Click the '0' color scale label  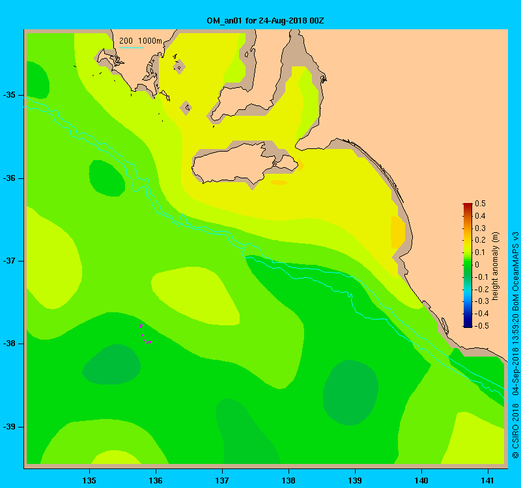point(477,265)
